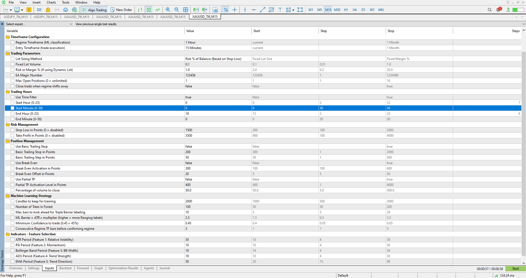
Task: Open the MetaEditor IDE
Action: coord(39,10)
